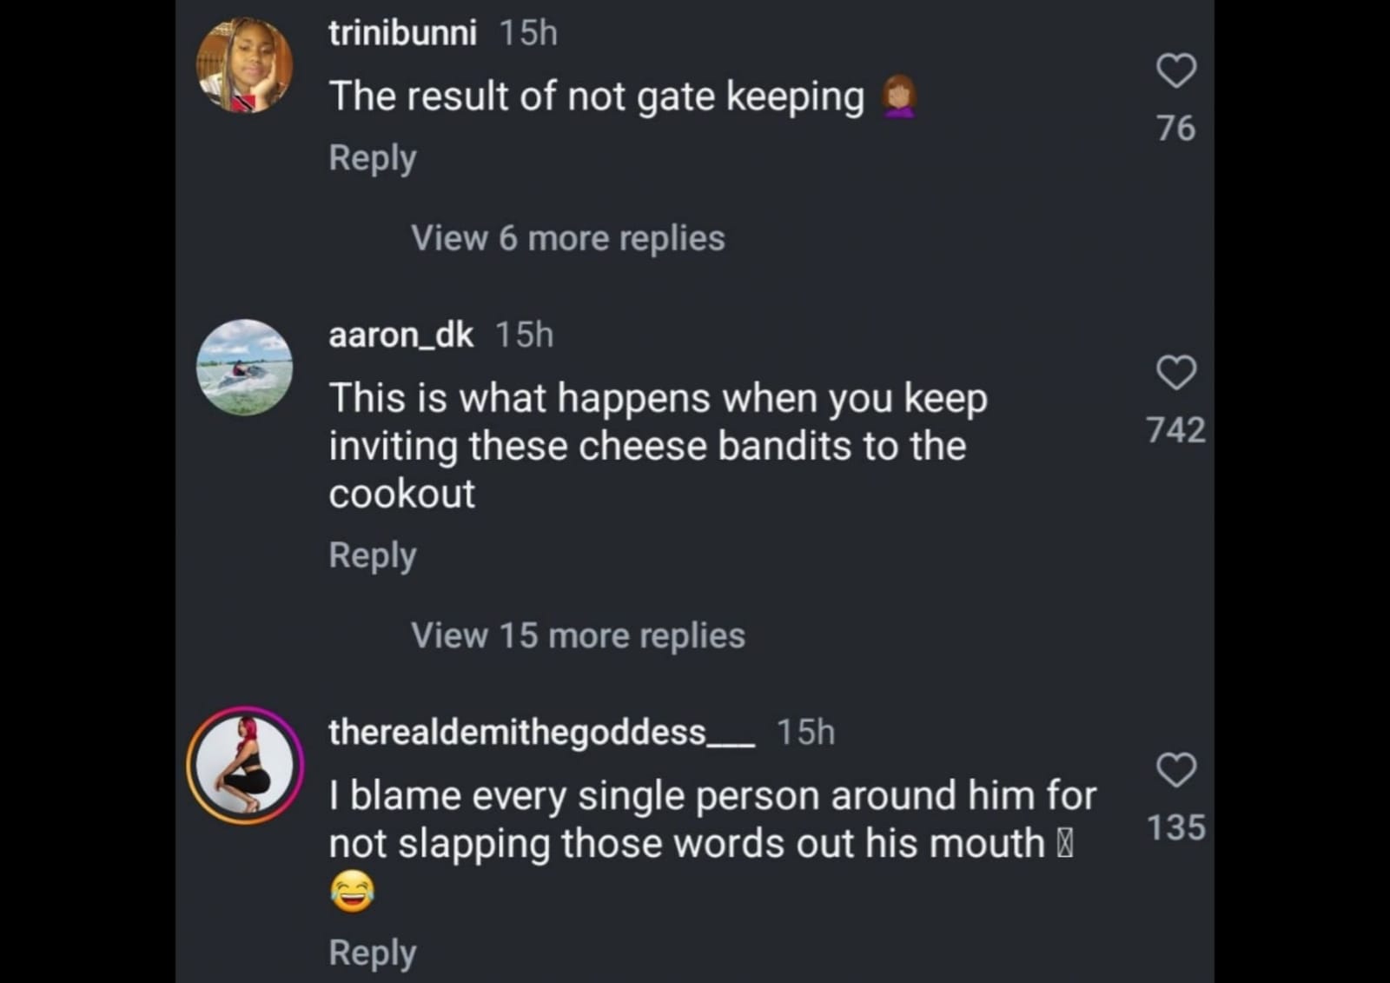Reply to trinibunni's comment
This screenshot has width=1390, height=983.
tap(373, 158)
